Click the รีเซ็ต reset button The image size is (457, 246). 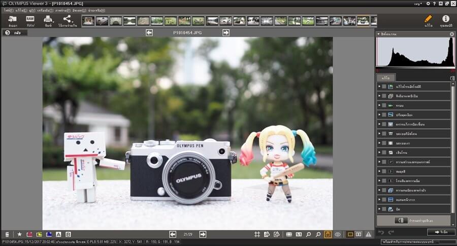[441, 232]
